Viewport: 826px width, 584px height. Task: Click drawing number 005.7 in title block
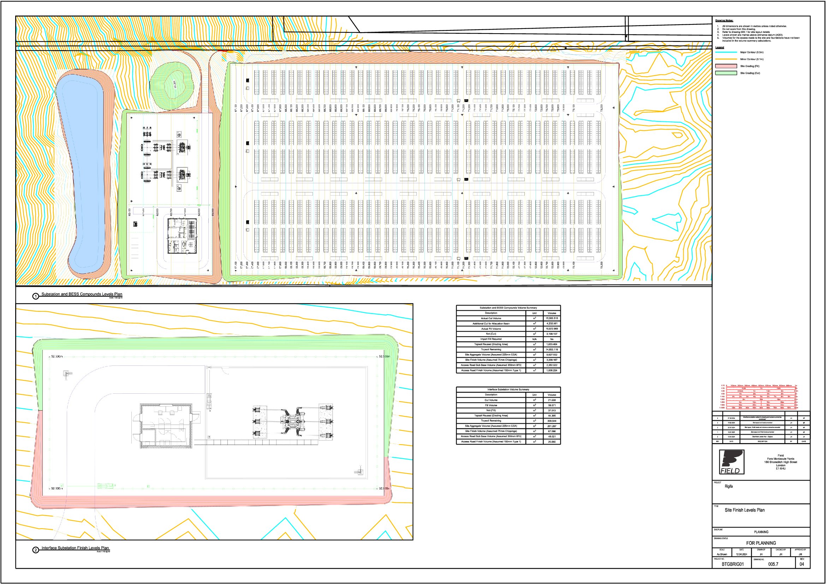point(773,564)
